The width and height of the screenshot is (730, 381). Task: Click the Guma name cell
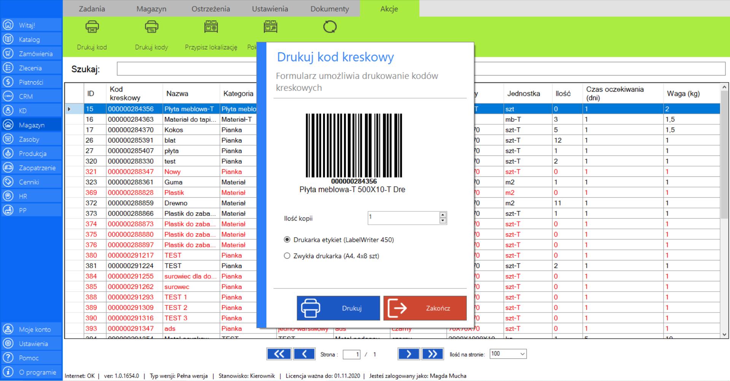(191, 182)
